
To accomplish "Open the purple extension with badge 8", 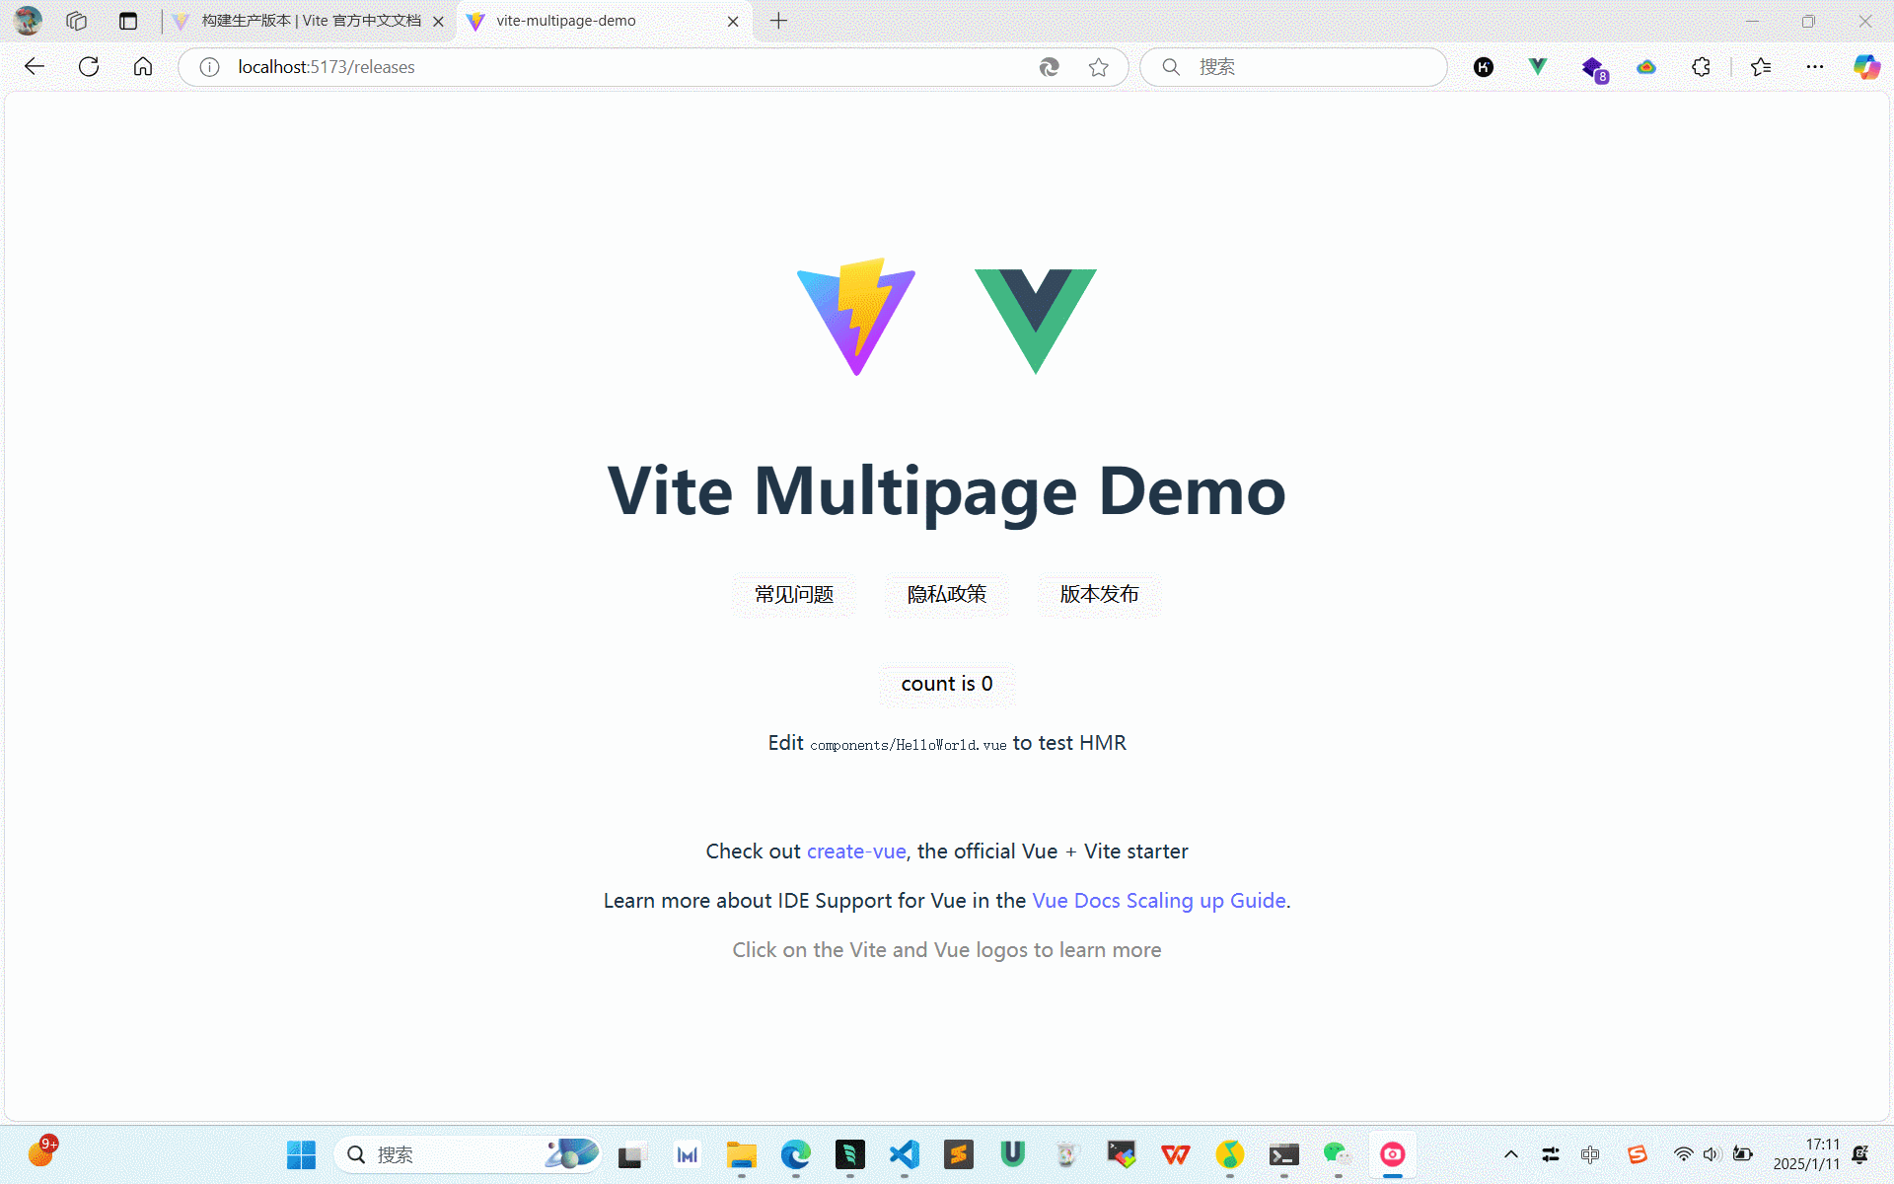I will [x=1594, y=68].
